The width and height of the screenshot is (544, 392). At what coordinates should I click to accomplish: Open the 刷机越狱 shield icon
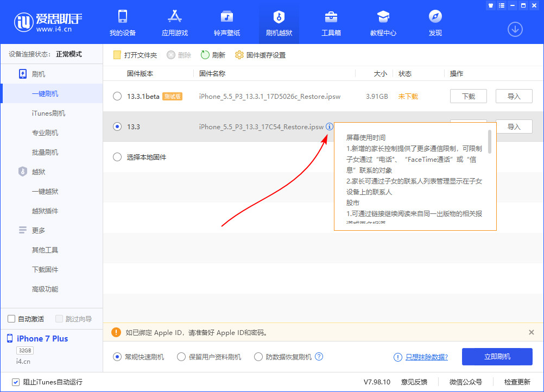click(x=279, y=16)
